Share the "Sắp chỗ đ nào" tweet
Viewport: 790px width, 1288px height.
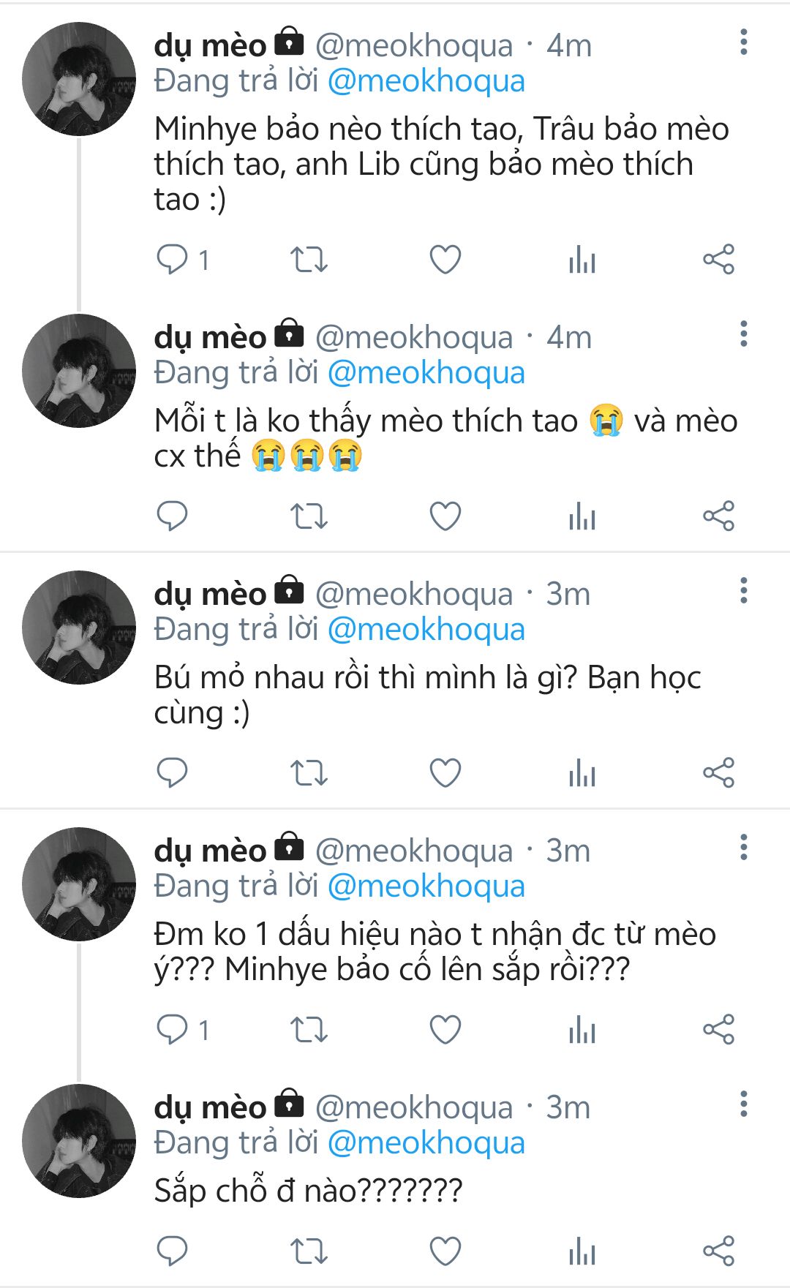click(718, 1251)
